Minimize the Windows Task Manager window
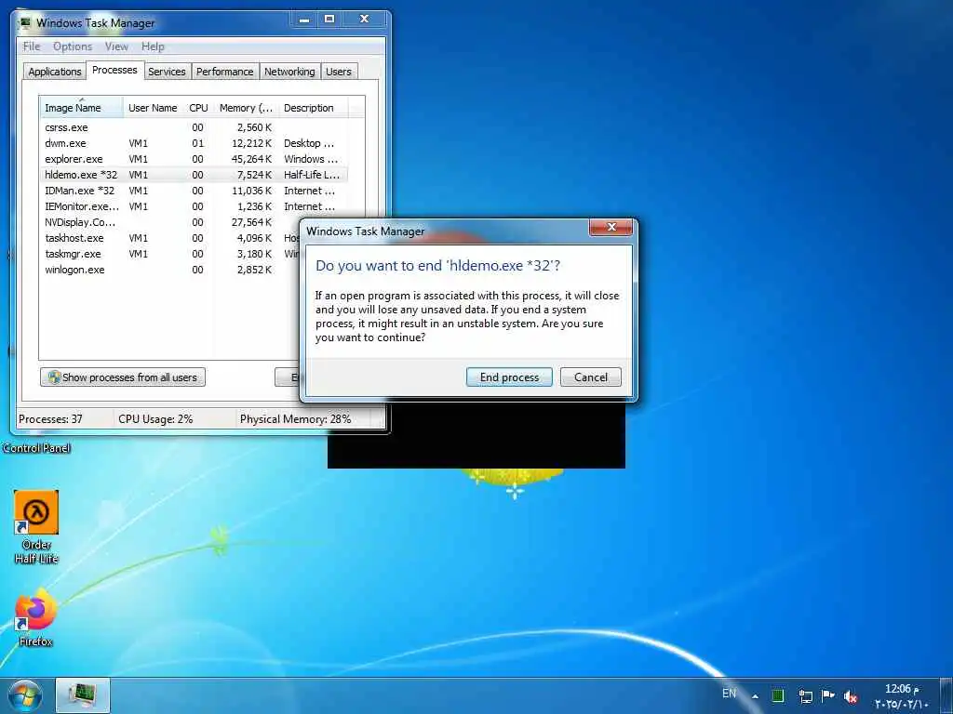 pos(304,20)
